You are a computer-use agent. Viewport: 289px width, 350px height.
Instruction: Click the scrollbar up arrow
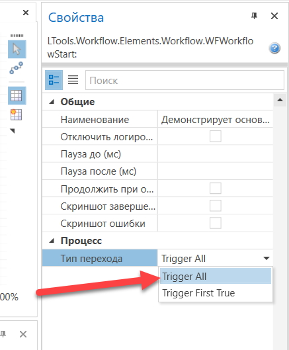(280, 100)
